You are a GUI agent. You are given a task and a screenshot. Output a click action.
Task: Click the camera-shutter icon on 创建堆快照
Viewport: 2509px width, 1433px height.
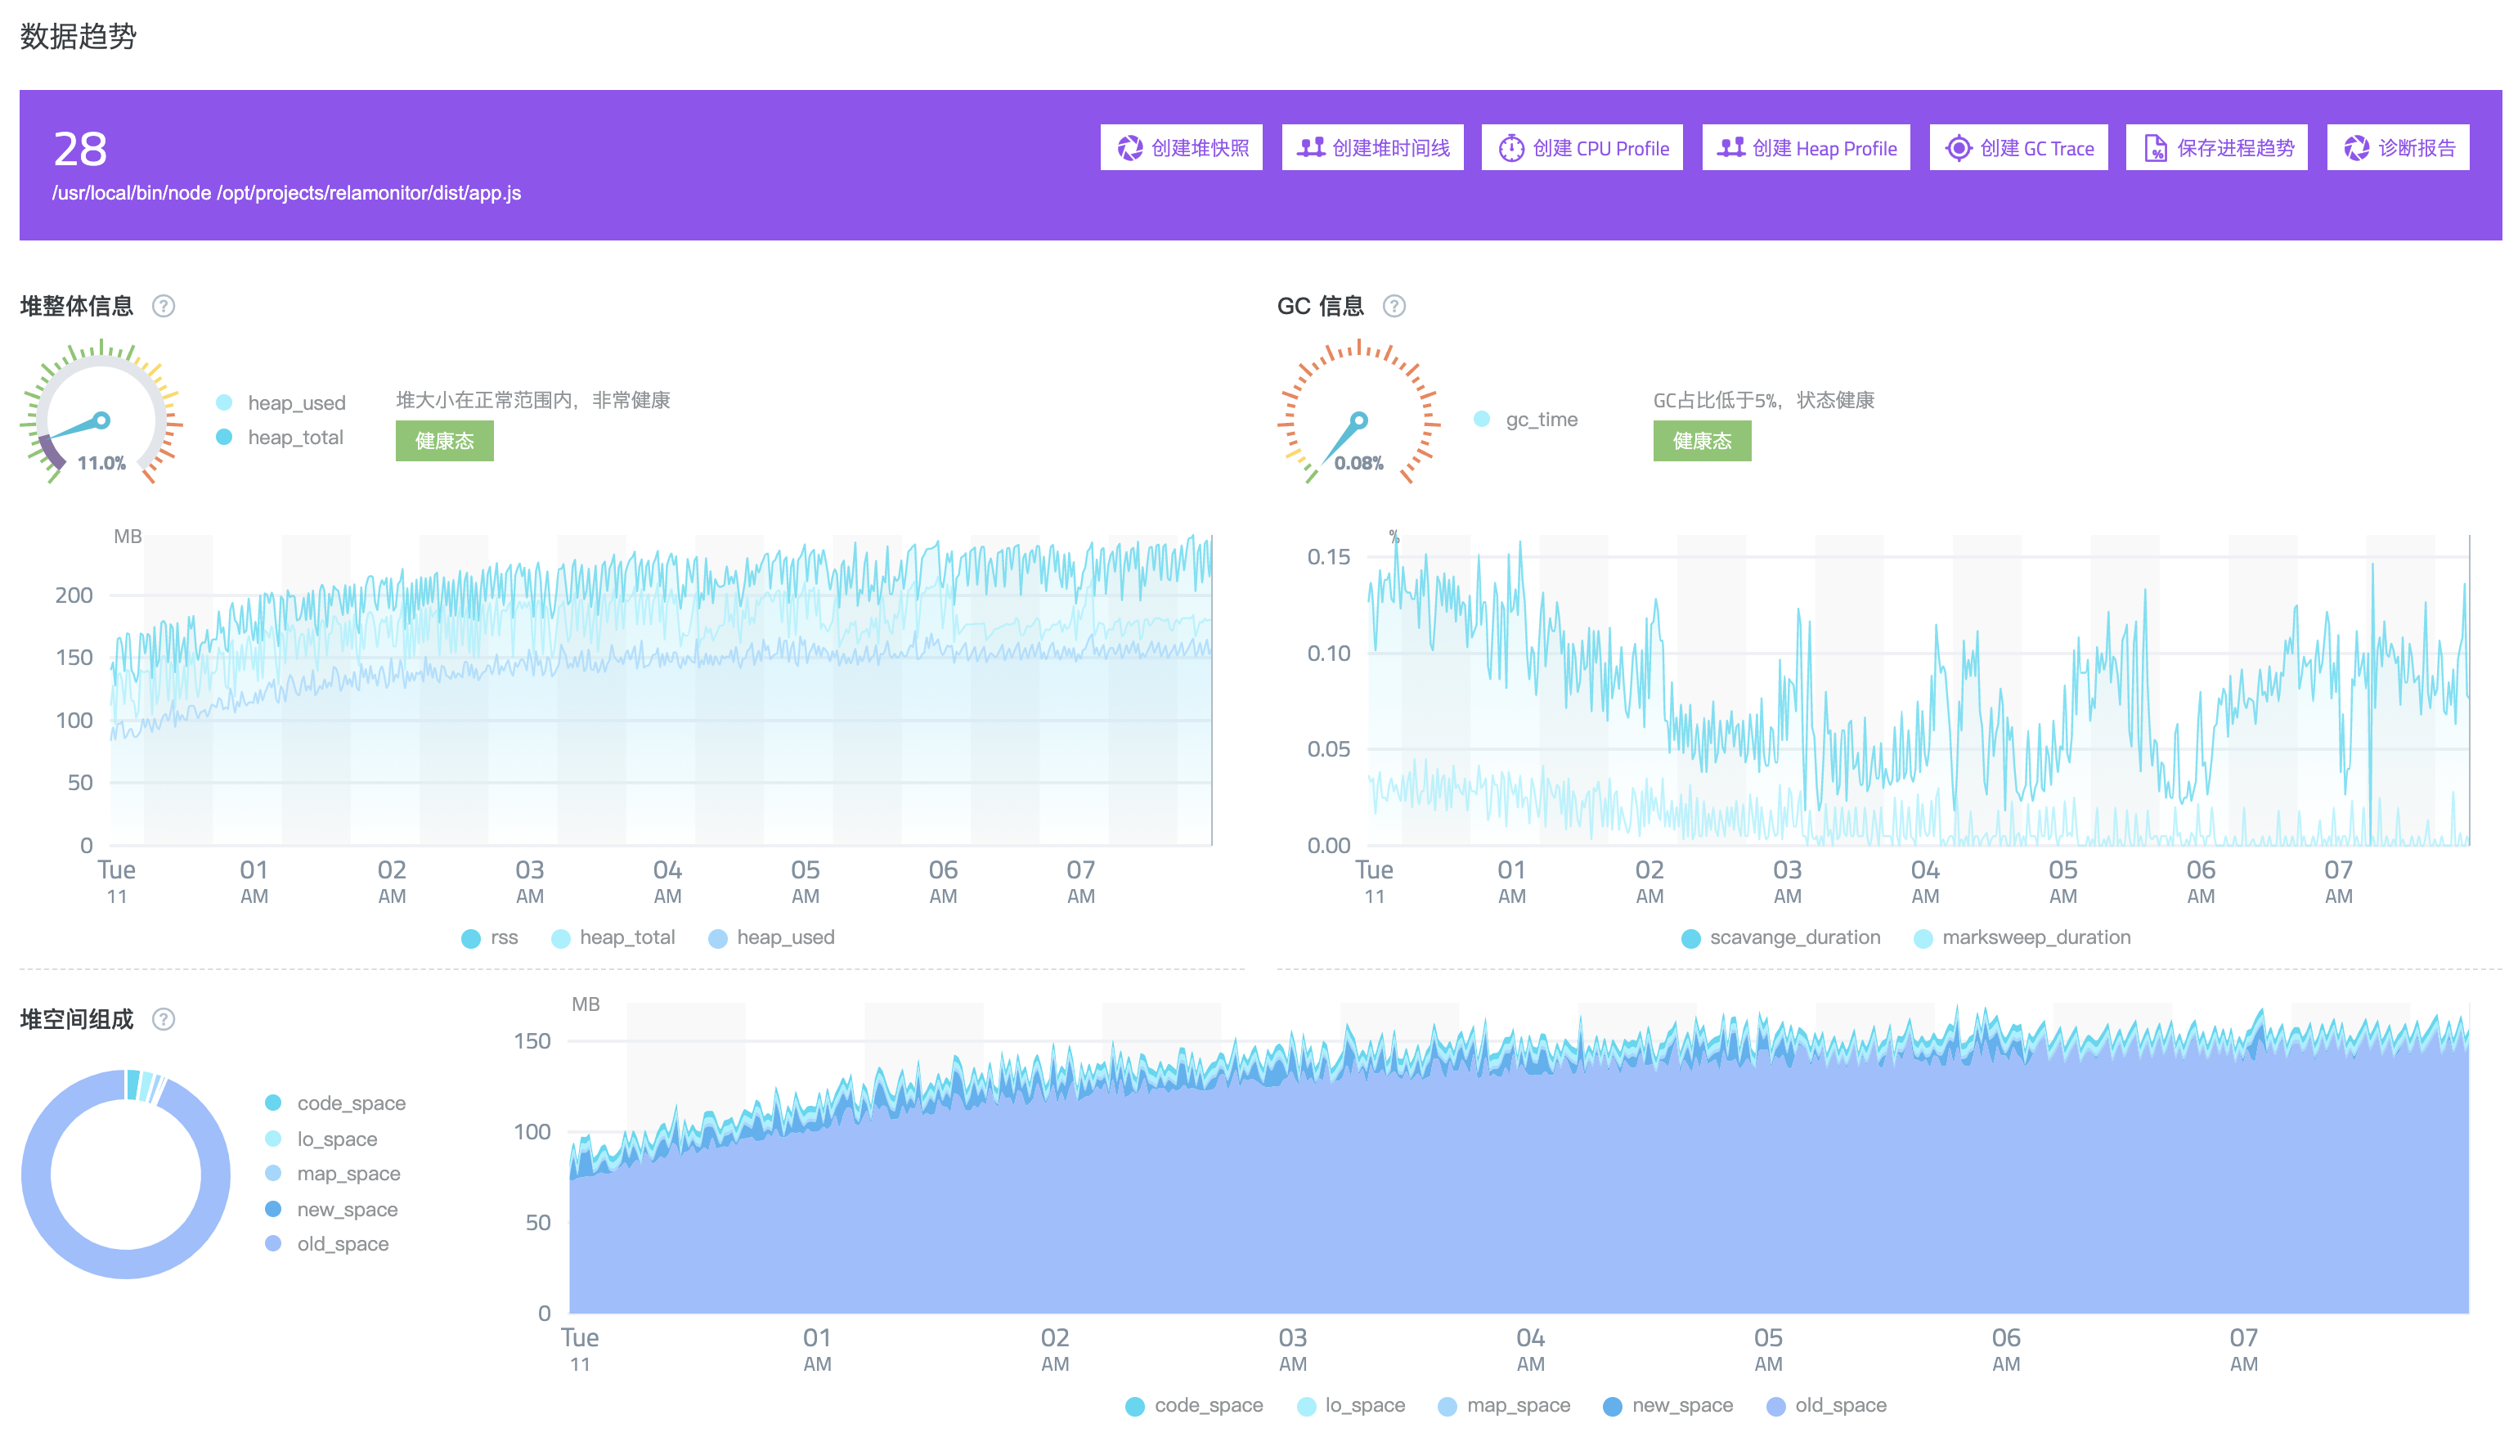pyautogui.click(x=1129, y=147)
